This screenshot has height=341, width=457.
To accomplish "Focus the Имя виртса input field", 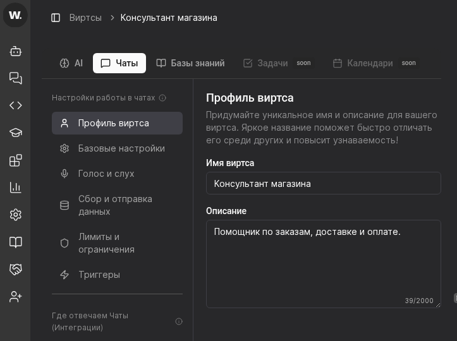I will click(324, 184).
